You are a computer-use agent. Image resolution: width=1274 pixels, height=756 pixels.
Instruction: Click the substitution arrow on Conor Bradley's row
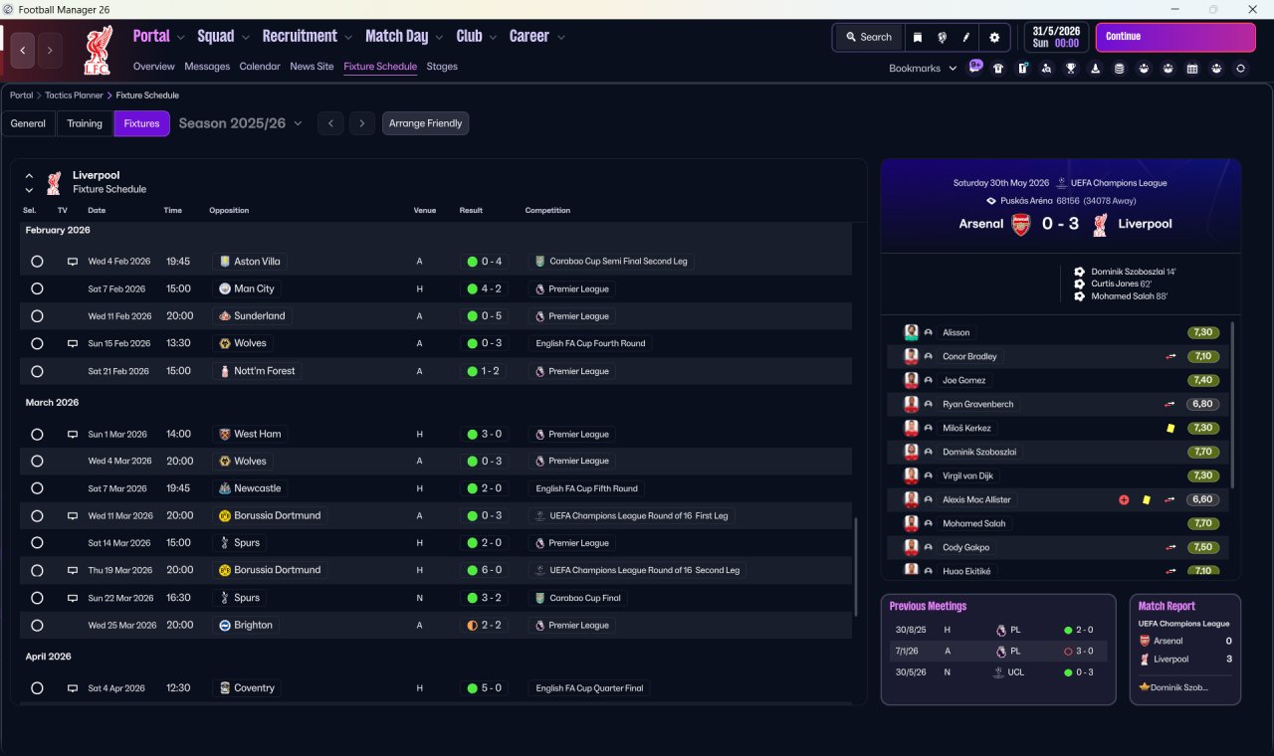[x=1170, y=356]
